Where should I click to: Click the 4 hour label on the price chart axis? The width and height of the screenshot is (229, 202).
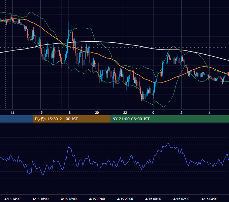click(209, 113)
